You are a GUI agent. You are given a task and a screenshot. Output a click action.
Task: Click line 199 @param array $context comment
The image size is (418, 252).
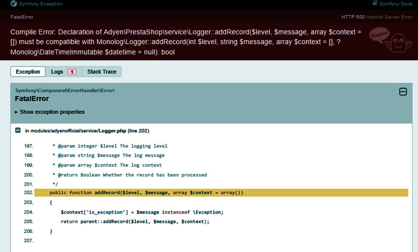pyautogui.click(x=107, y=165)
